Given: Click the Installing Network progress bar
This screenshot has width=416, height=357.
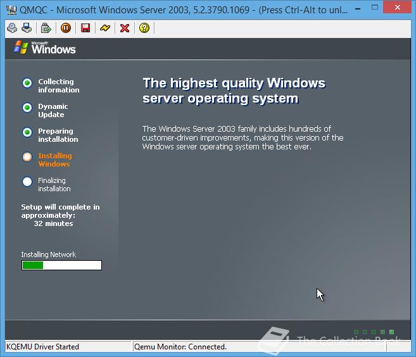Looking at the screenshot, I should coord(61,265).
